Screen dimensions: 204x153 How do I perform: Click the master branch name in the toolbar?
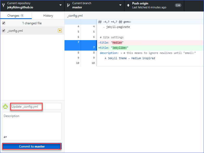(77, 7)
